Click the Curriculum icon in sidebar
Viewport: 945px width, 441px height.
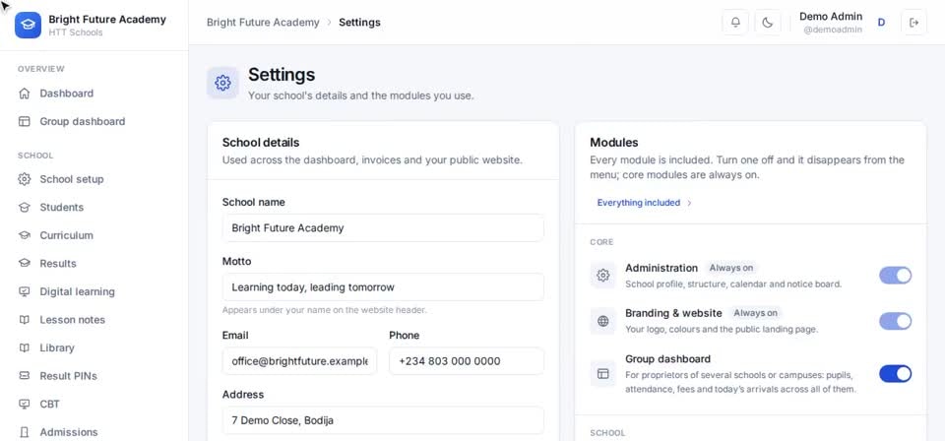click(24, 235)
